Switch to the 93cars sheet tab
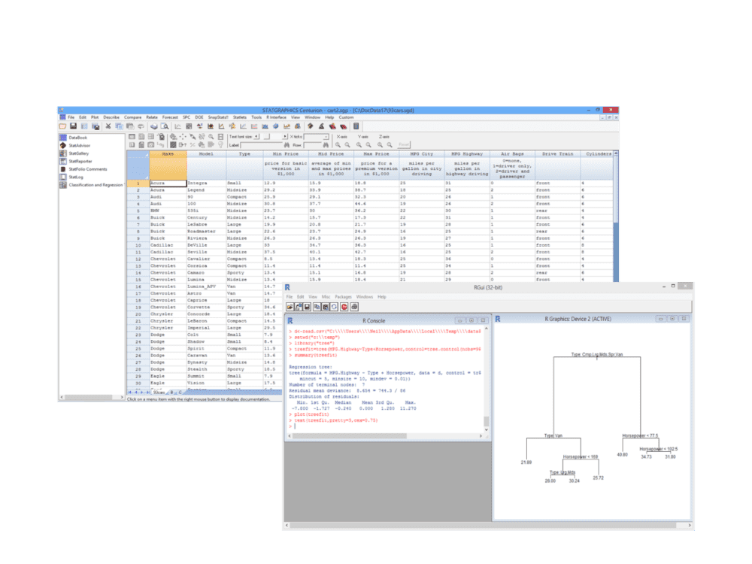752x564 pixels. click(x=160, y=392)
